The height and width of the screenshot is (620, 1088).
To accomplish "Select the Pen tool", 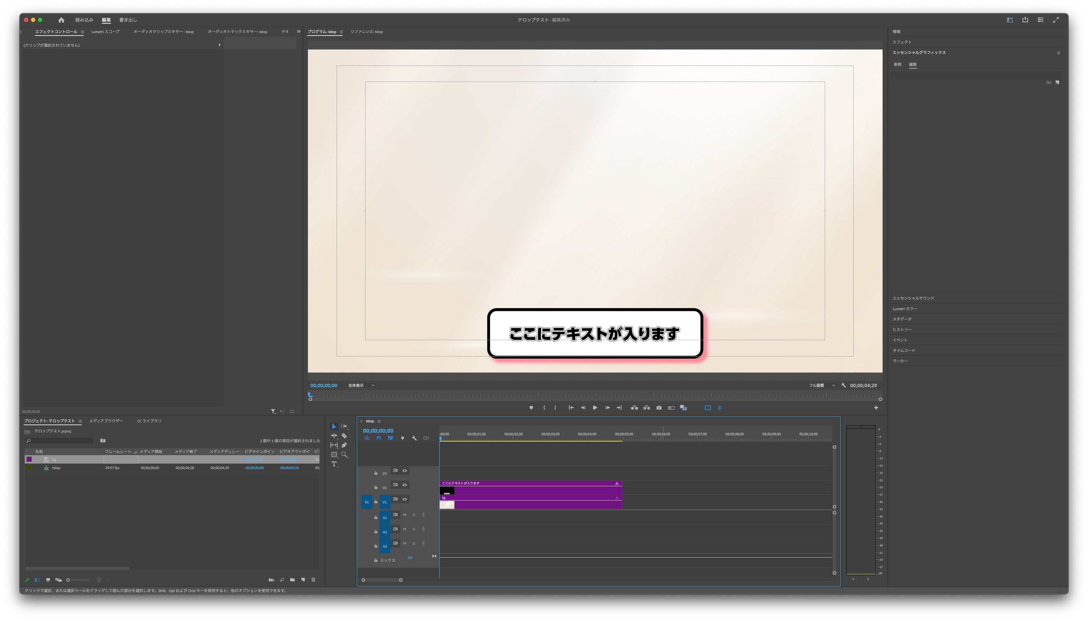I will (x=344, y=445).
